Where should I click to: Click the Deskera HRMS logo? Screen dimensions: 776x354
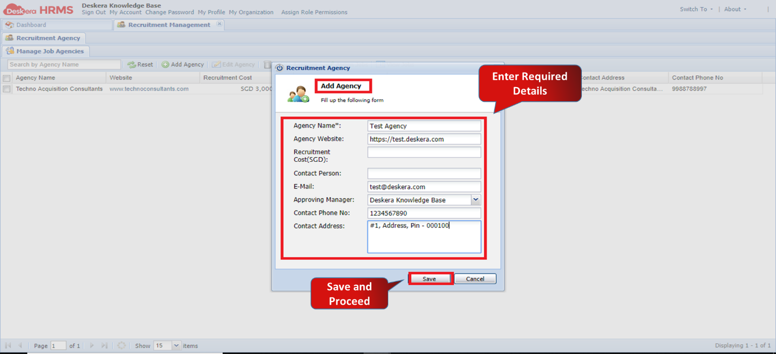point(38,9)
